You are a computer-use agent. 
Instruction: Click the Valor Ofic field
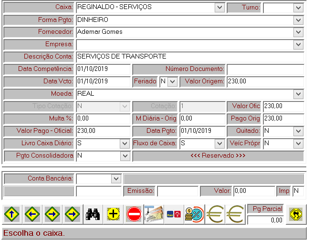point(283,106)
